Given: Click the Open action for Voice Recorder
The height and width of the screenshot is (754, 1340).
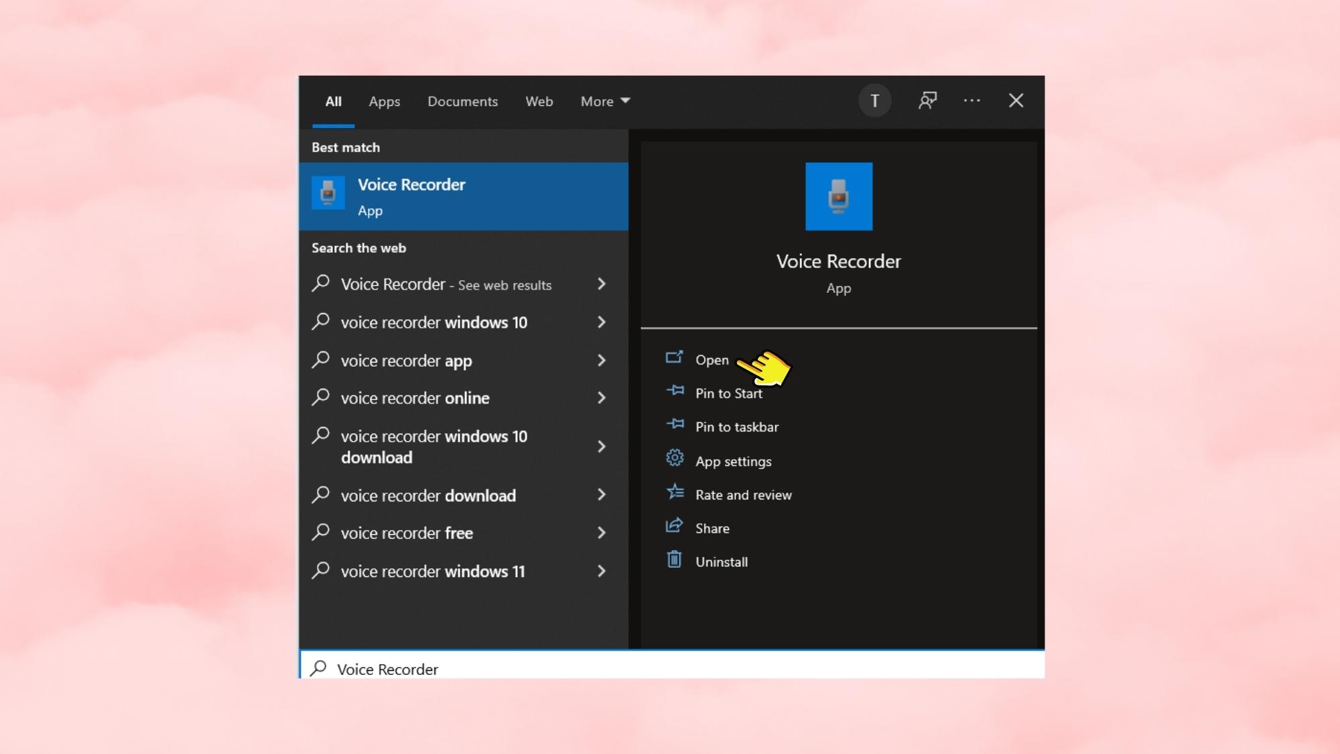Looking at the screenshot, I should [712, 360].
